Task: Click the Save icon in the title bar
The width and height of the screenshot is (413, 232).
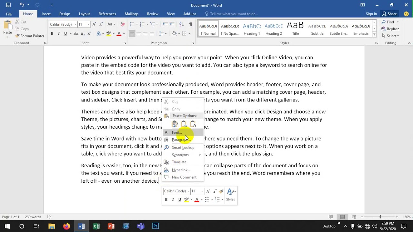Action: point(8,5)
